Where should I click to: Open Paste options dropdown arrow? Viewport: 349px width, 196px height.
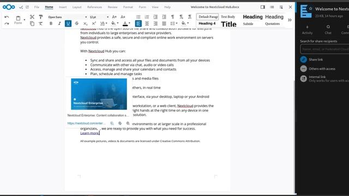coord(25,20)
